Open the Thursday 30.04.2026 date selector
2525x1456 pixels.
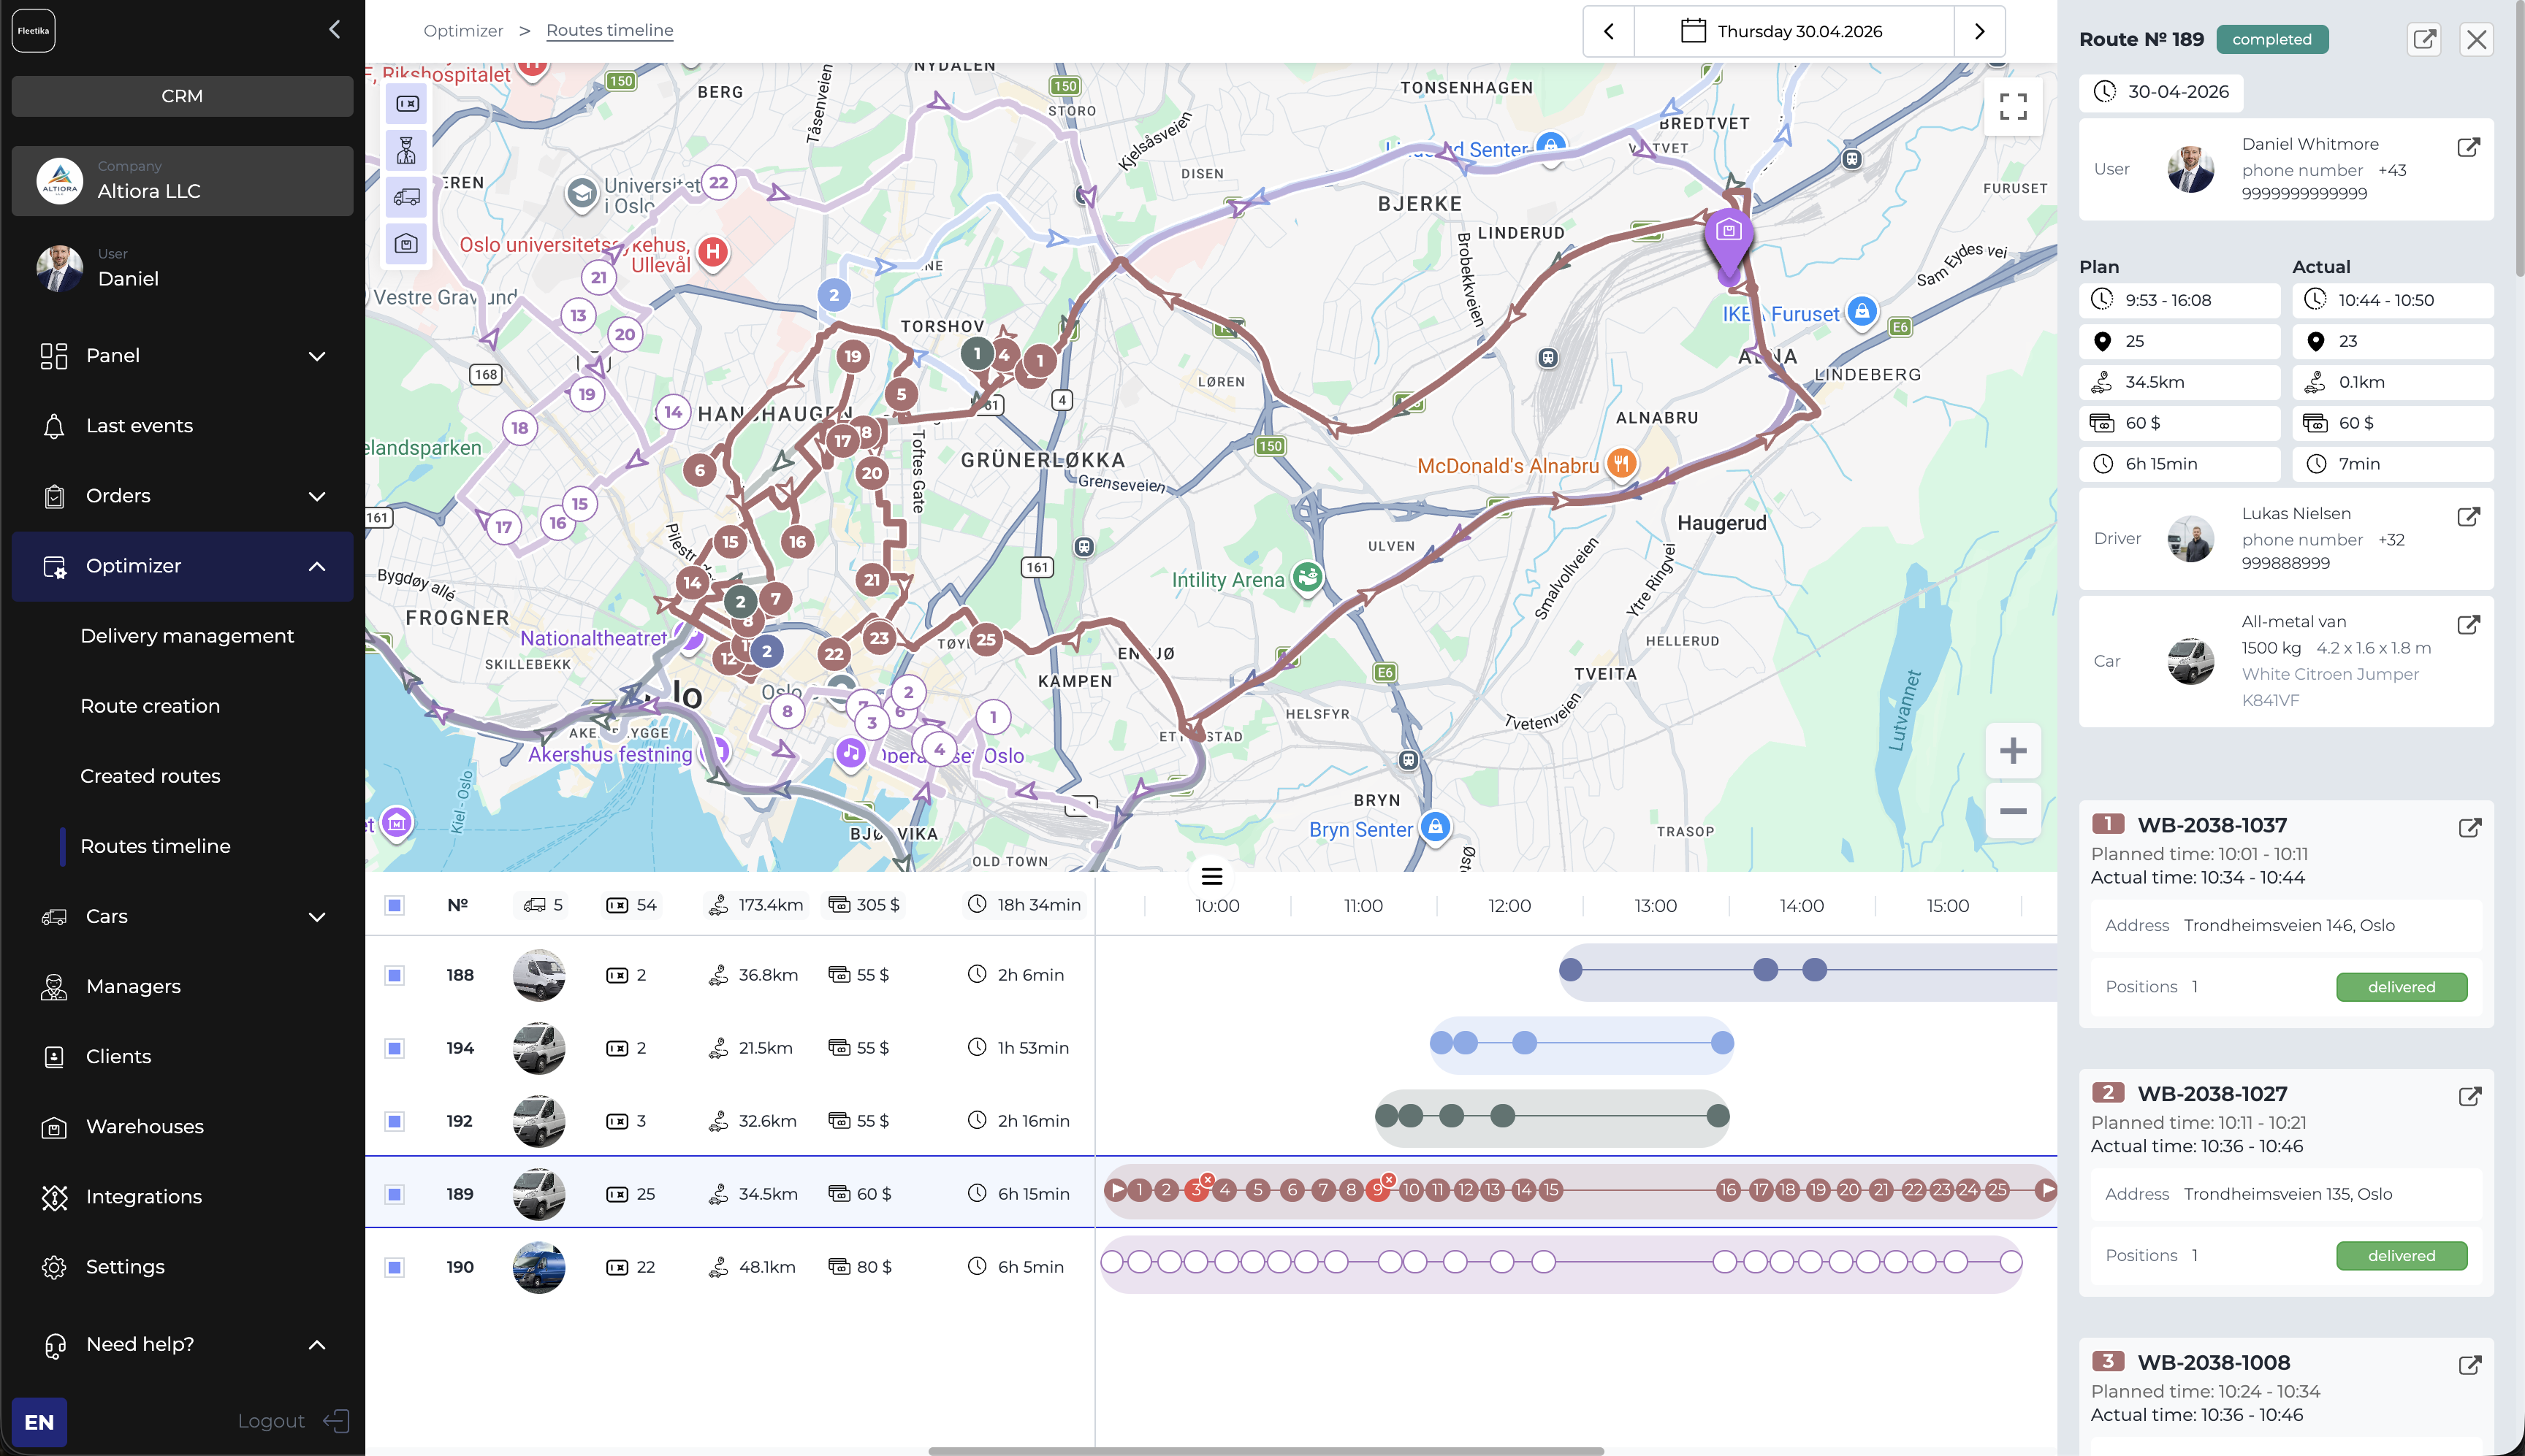[x=1794, y=31]
